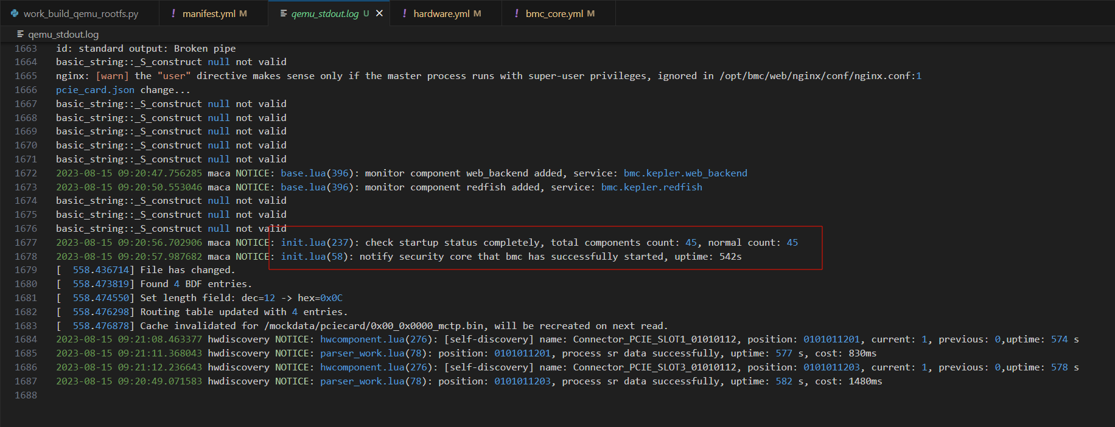The image size is (1115, 427).
Task: Click the file icon in the breadcrumb bar
Action: [20, 35]
